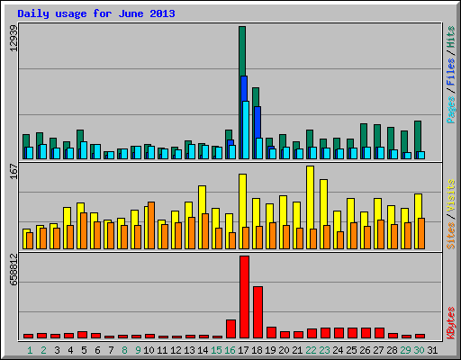Click day label '20' on the axis

pyautogui.click(x=284, y=350)
